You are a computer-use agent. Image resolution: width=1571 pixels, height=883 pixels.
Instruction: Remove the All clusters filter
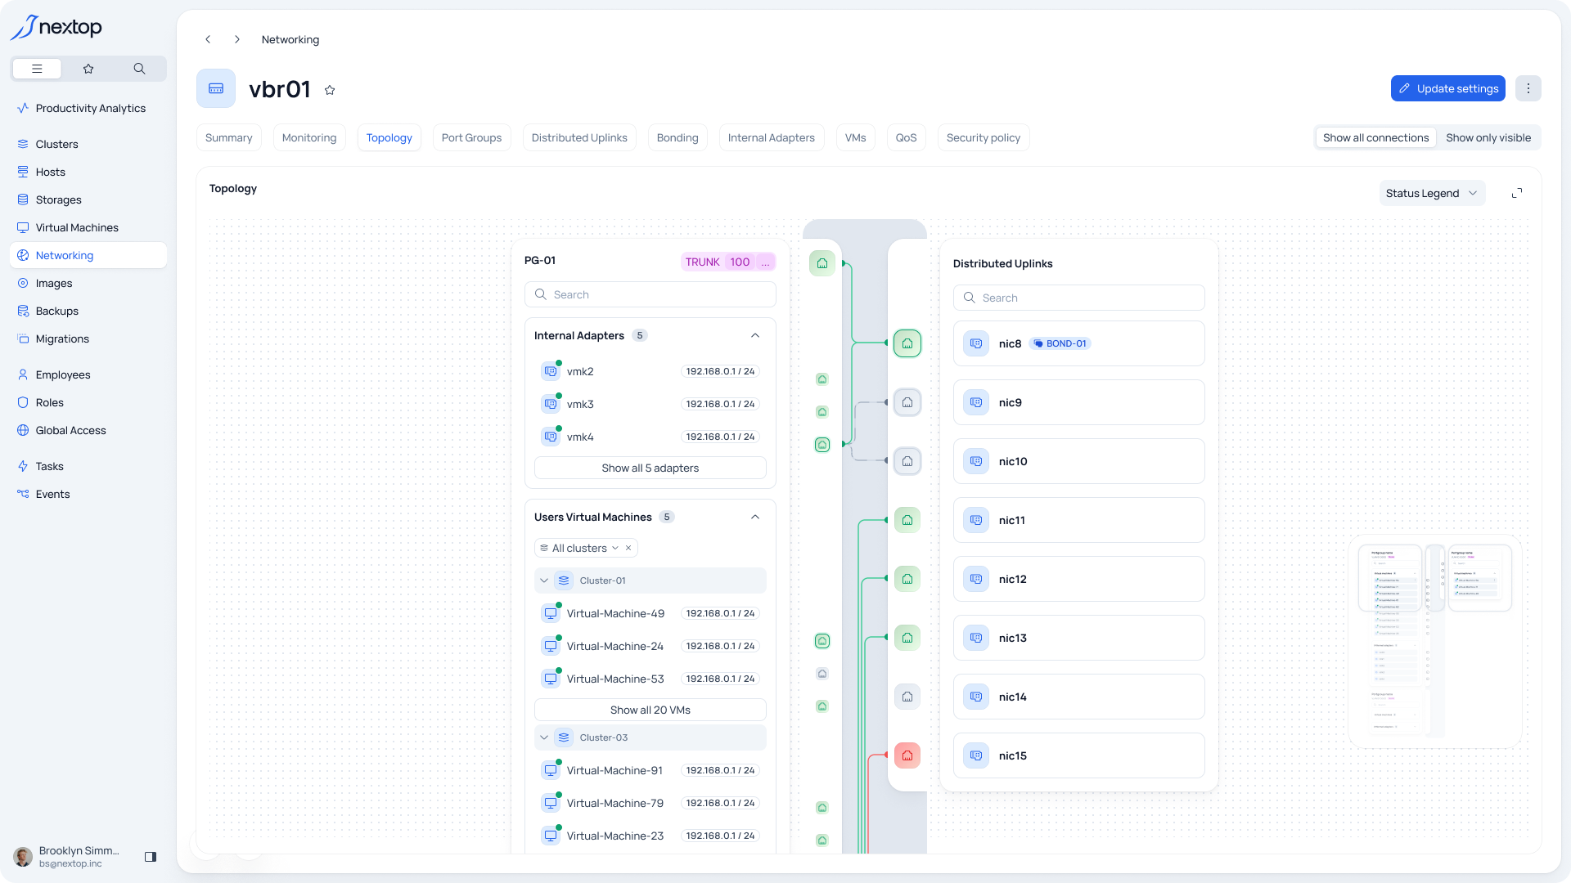tap(628, 548)
